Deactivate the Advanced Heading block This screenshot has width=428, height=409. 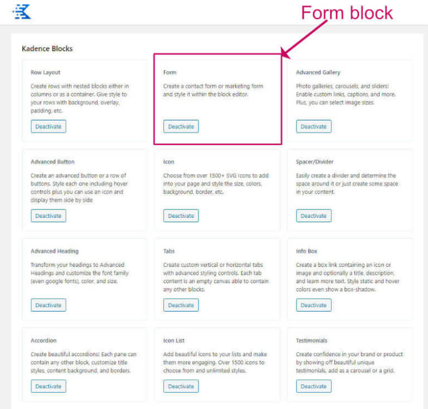coord(48,305)
